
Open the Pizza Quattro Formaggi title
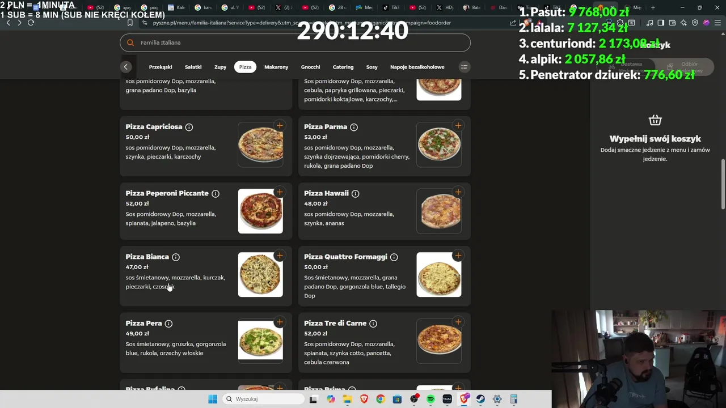coord(345,257)
